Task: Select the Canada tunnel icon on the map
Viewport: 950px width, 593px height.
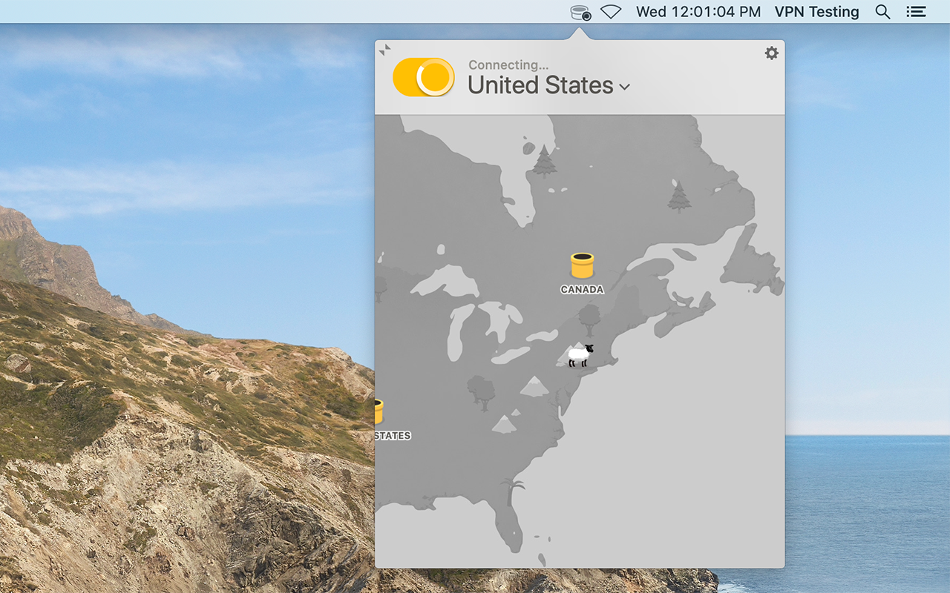Action: 581,265
